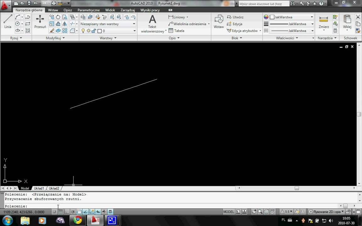Click the object color wheel icon
This screenshot has width=362, height=226.
[266, 17]
